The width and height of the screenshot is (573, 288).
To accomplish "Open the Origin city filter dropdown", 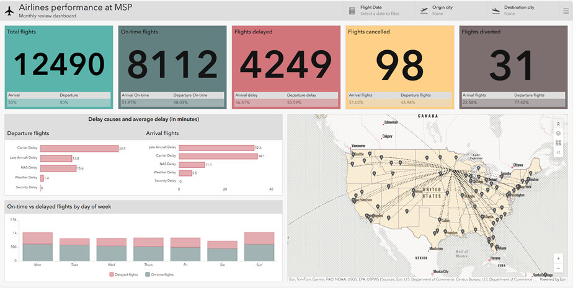I will point(451,11).
